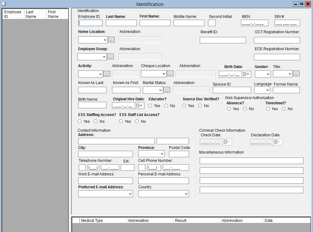The image size is (313, 232).
Task: Open the Birth Date calendar picker
Action: tap(246, 74)
